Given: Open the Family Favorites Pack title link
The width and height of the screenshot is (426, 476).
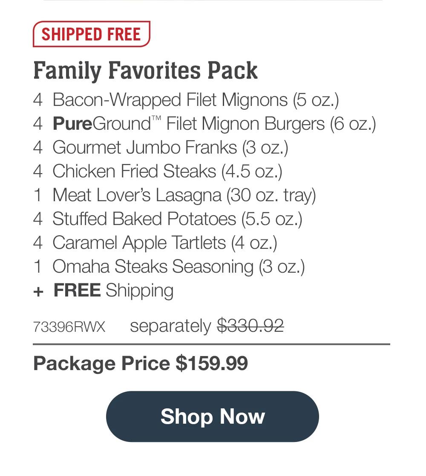Looking at the screenshot, I should (x=145, y=71).
